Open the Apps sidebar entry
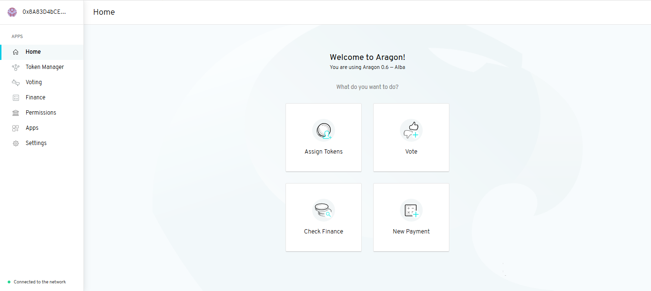 pyautogui.click(x=32, y=128)
